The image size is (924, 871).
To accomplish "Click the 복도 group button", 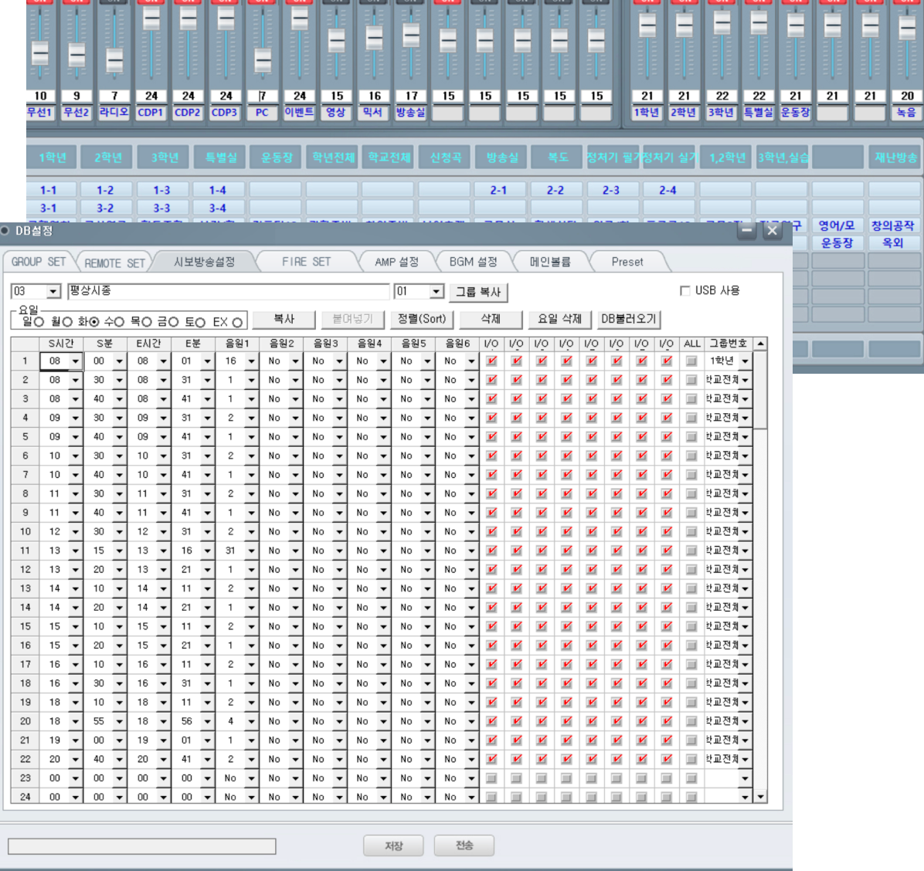I will [558, 158].
